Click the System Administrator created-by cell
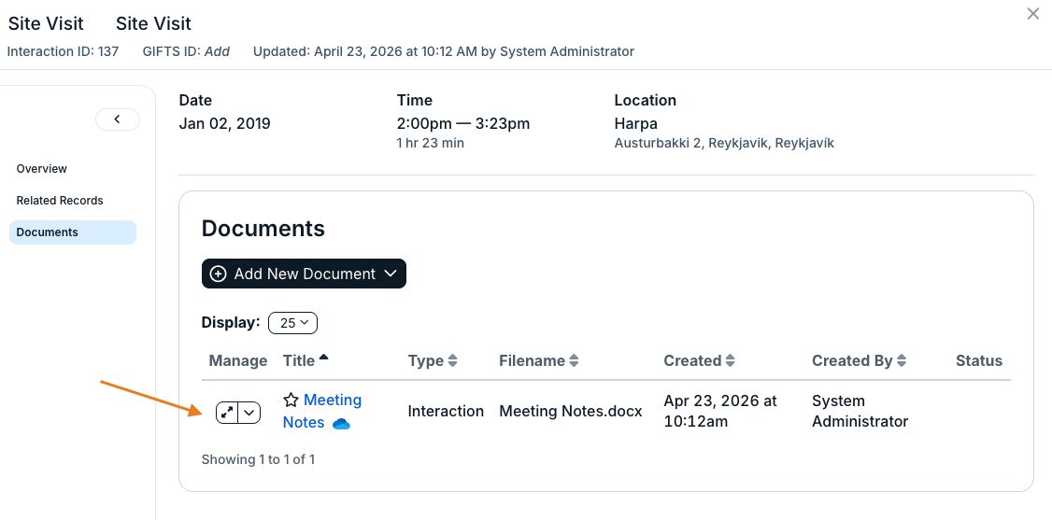The width and height of the screenshot is (1052, 520). [860, 411]
